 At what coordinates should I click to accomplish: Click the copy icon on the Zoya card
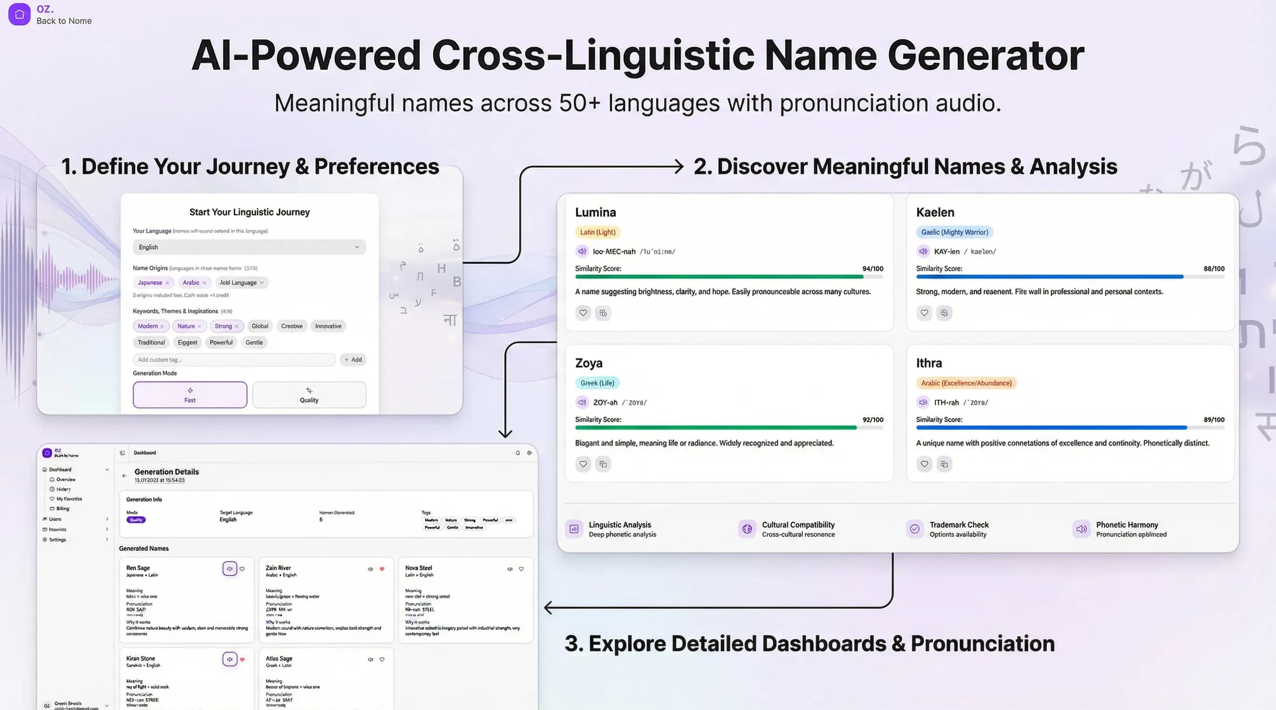click(x=603, y=464)
